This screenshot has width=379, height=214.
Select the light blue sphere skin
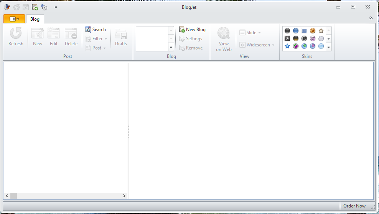coord(321,46)
